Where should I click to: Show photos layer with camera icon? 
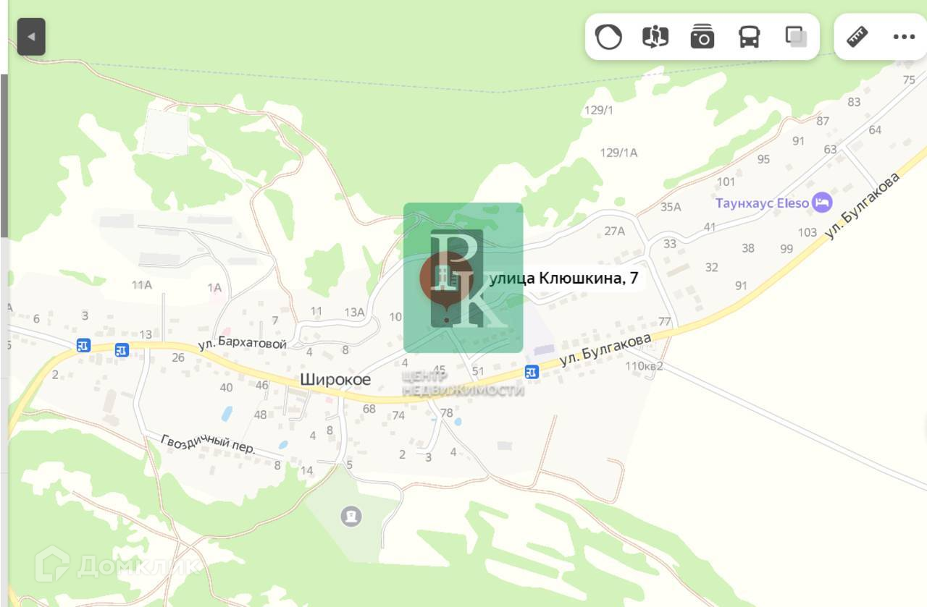[702, 36]
